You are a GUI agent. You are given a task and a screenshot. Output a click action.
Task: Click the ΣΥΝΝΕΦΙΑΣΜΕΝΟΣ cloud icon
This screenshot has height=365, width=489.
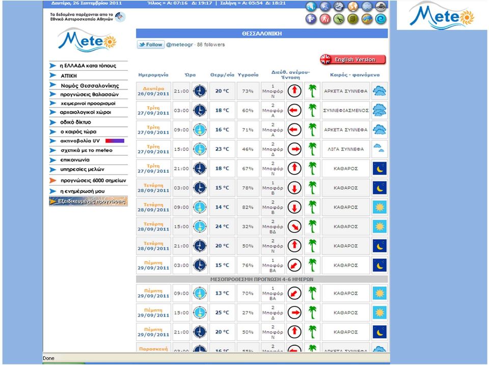tap(379, 110)
